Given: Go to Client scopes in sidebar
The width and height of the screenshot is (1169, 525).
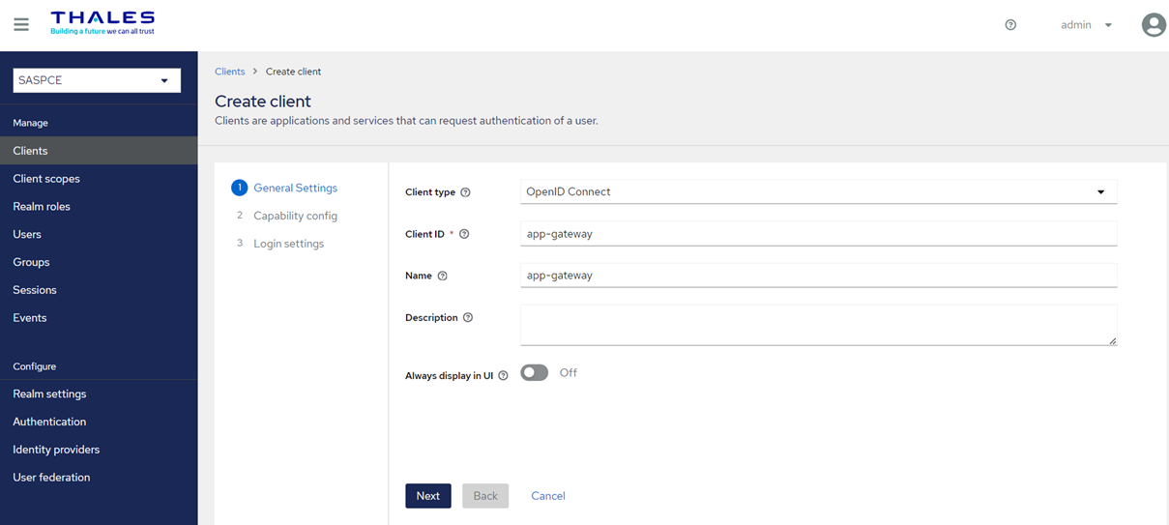Looking at the screenshot, I should click(x=46, y=179).
